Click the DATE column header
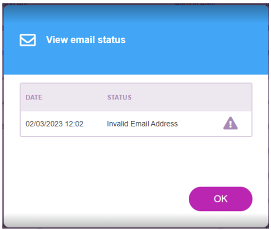This screenshot has width=271, height=230. (x=34, y=98)
